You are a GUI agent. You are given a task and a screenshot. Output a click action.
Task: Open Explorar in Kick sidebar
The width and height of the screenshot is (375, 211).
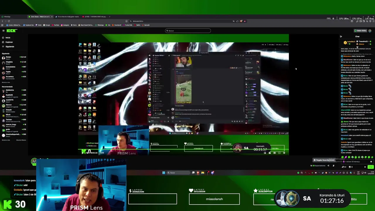click(7, 42)
